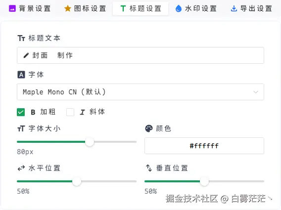
Task: Click the chevron arrow of the font selector
Action: pyautogui.click(x=256, y=92)
